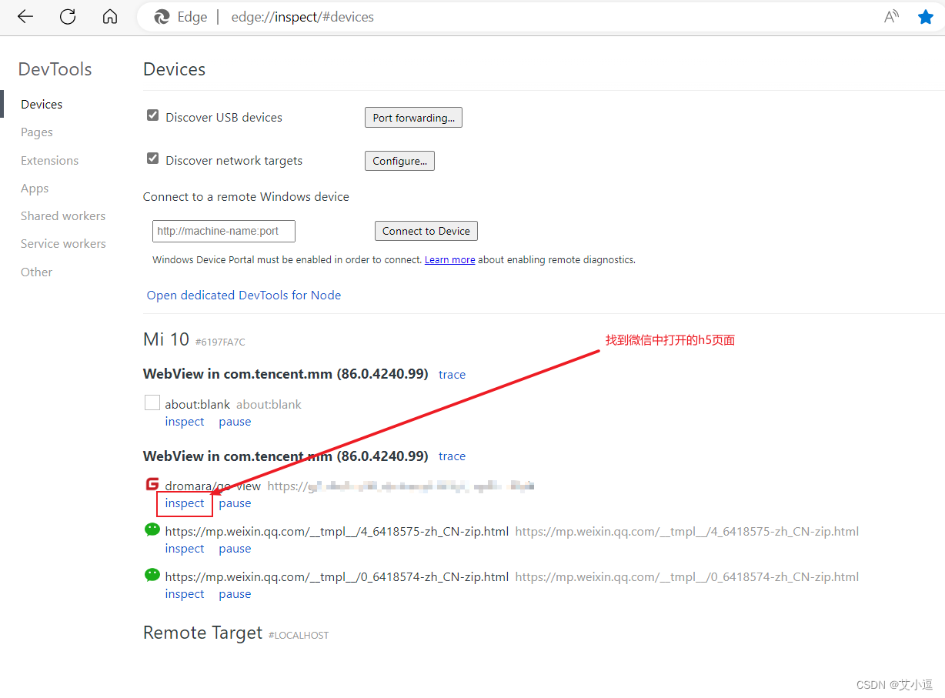
Task: Click the blank favicon beside about:blank
Action: 152,402
